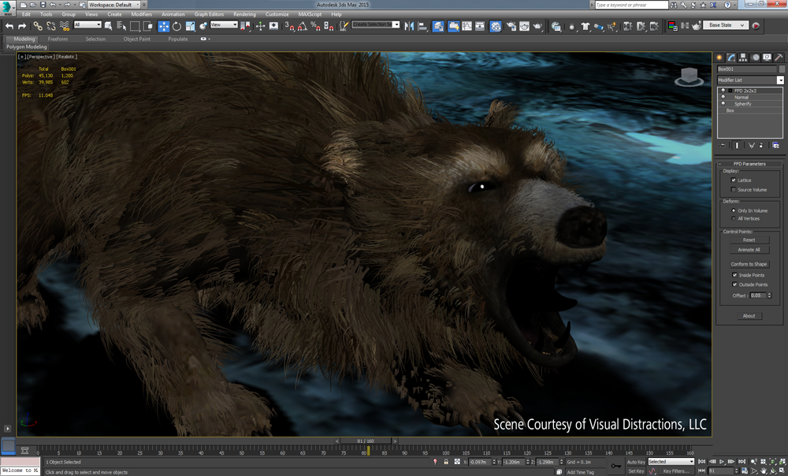Switch to the Object Paint ribbon tab

[x=136, y=39]
